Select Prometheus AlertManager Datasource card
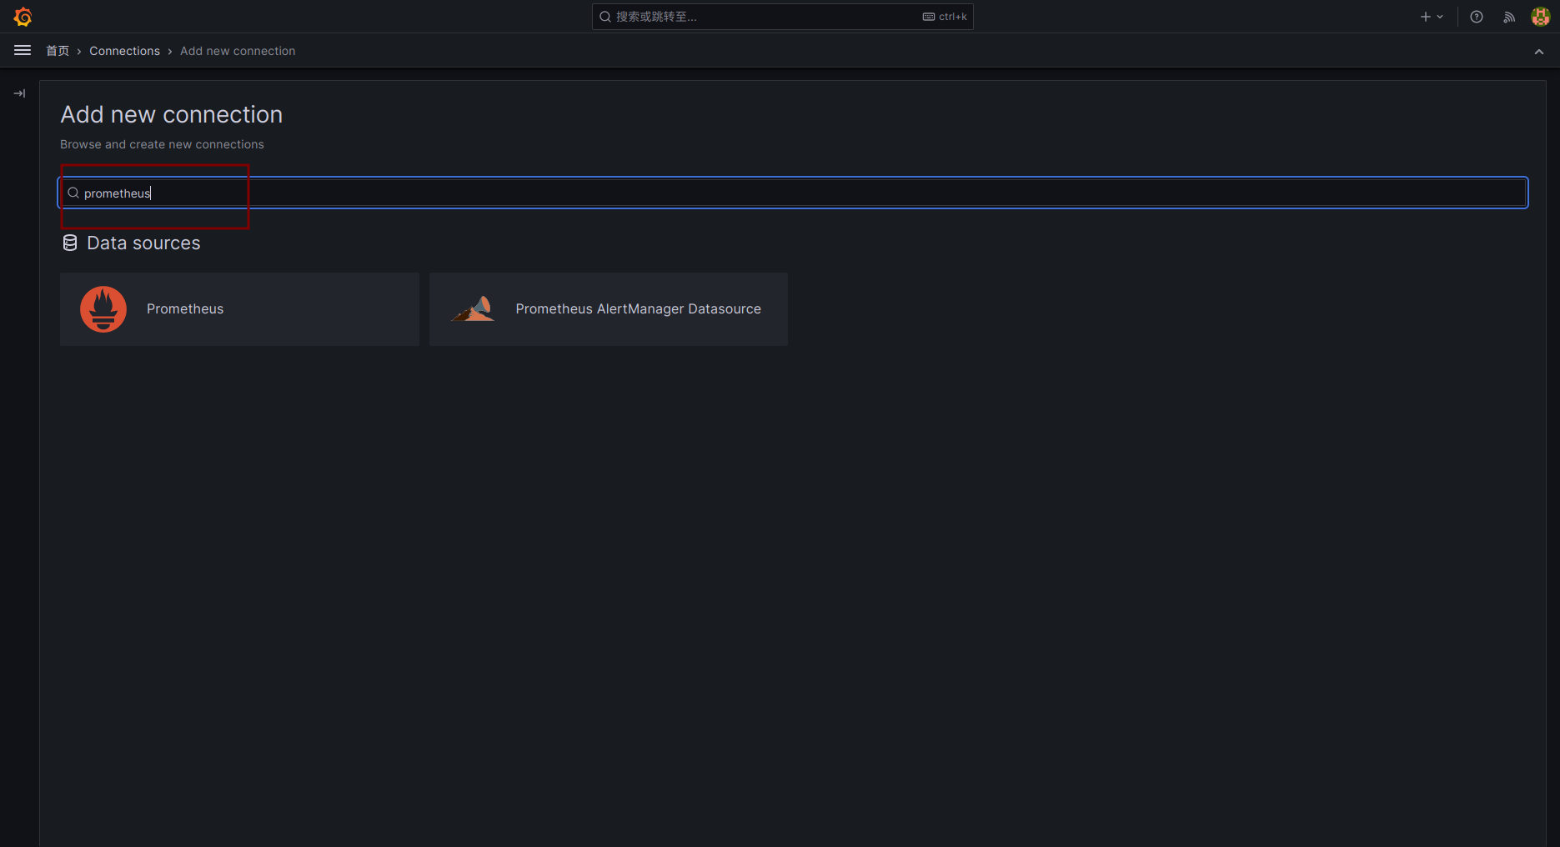Viewport: 1560px width, 847px height. pyautogui.click(x=608, y=309)
